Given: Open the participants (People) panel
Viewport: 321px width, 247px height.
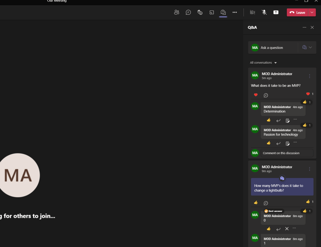Looking at the screenshot, I should coord(177,12).
